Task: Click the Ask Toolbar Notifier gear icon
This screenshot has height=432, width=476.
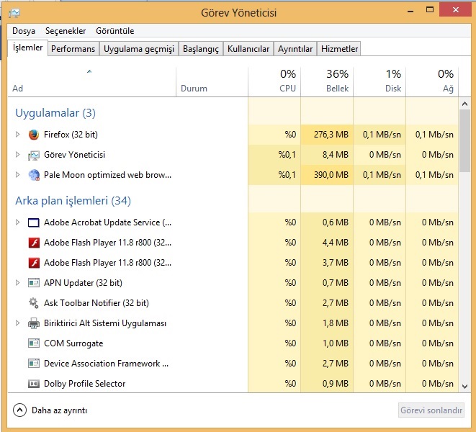Action: point(34,303)
